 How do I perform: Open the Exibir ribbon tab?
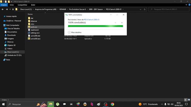pos(33,5)
